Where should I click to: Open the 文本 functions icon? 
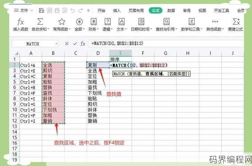121,21
